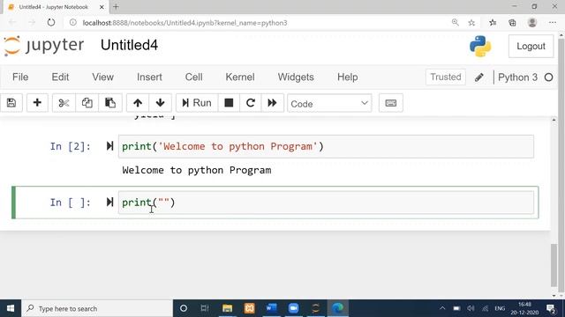Image resolution: width=565 pixels, height=317 pixels.
Task: Run cell In [2] with its run icon
Action: [109, 146]
